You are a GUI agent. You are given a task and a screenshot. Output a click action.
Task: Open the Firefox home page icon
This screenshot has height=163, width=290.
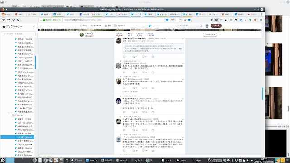[x=18, y=20]
